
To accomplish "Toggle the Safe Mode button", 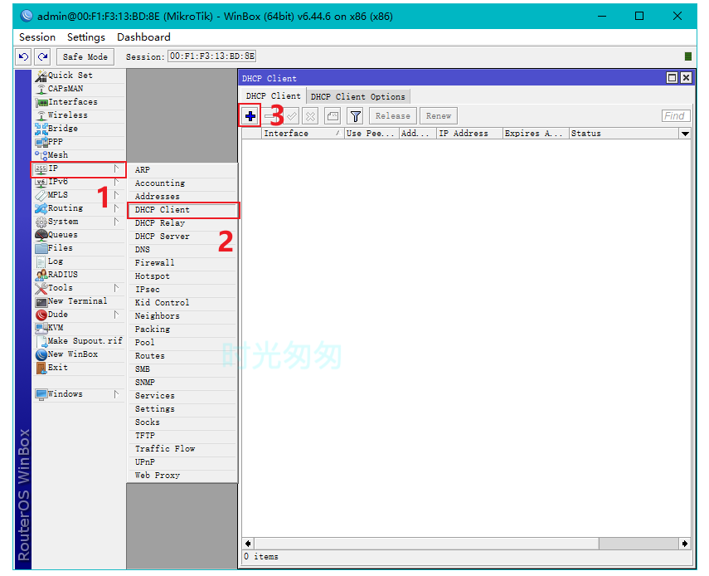I will click(x=85, y=56).
